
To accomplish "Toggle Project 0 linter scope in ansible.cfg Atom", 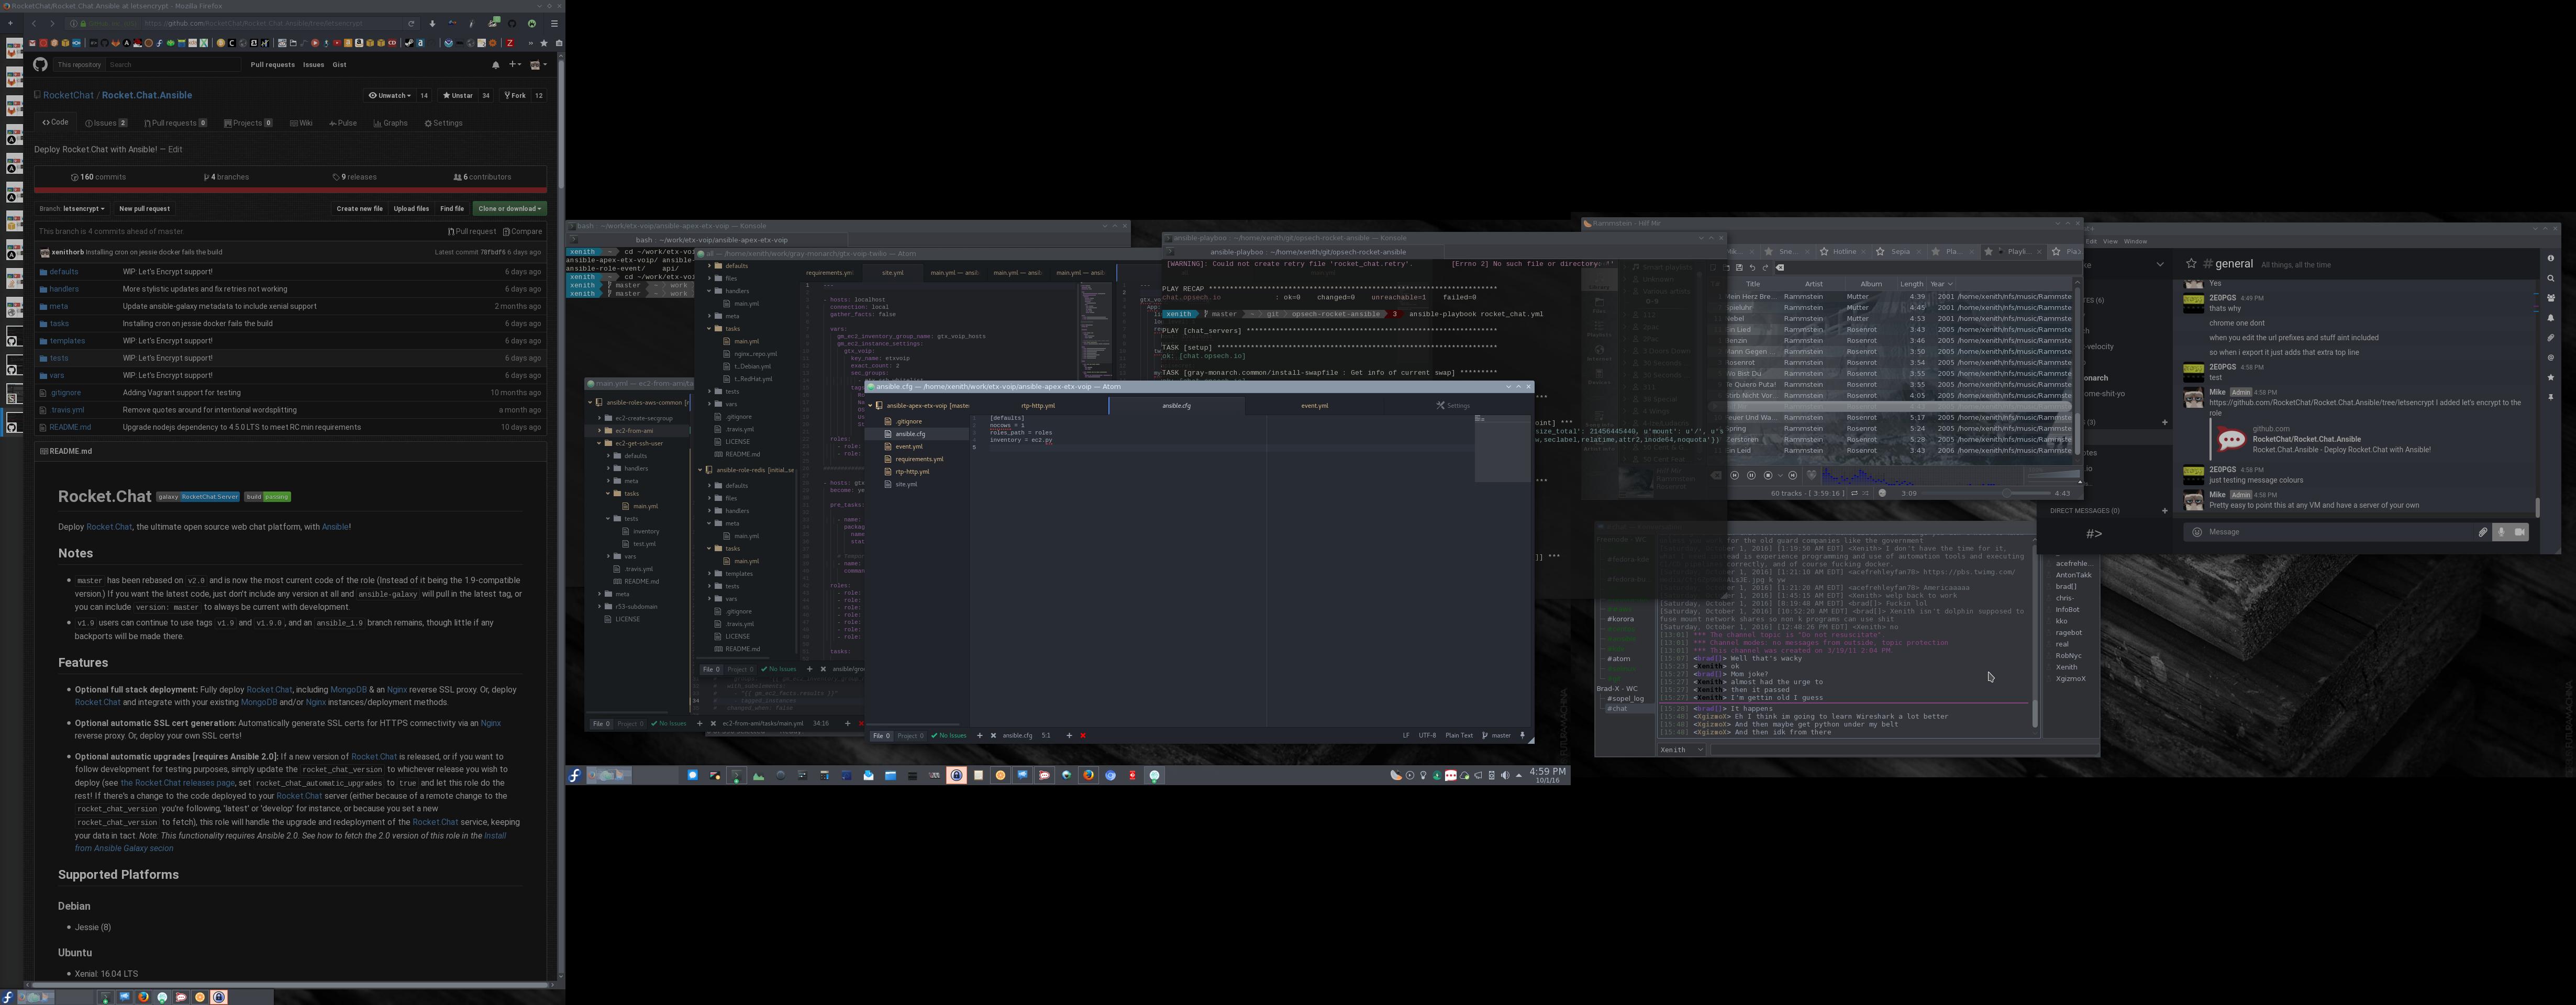I will coord(910,735).
